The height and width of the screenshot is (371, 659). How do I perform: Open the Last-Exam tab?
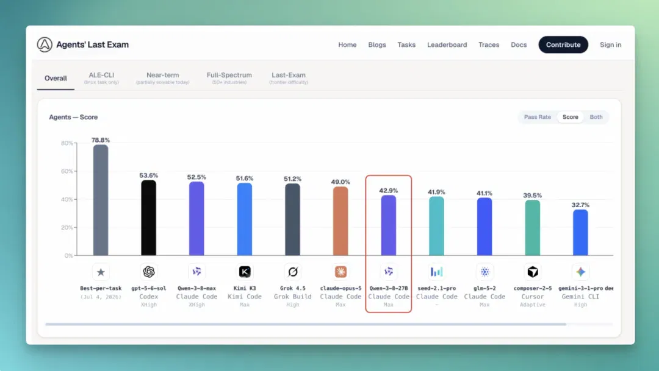coord(288,77)
